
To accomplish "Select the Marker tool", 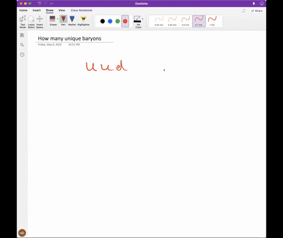I will pyautogui.click(x=72, y=21).
